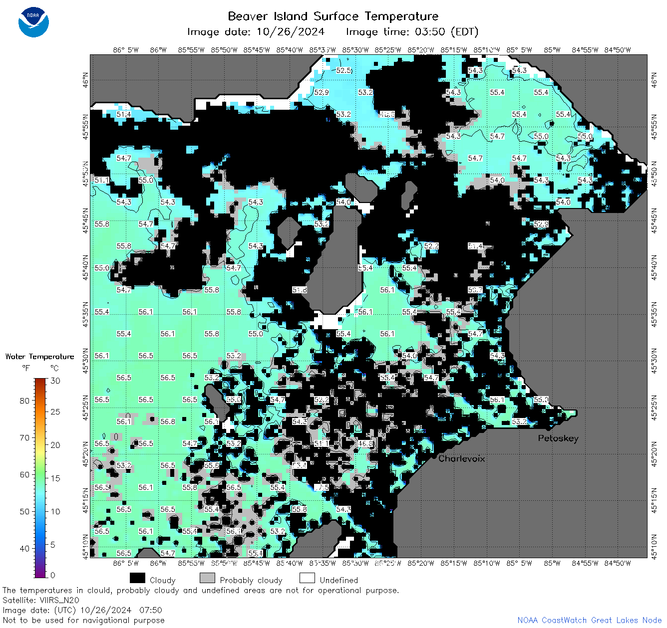
Task: Click the Water Temperature color scale bar
Action: click(x=40, y=477)
